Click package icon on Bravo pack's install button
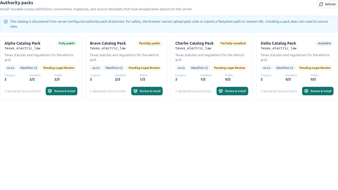Image resolution: width=338 pixels, height=190 pixels. [x=135, y=91]
